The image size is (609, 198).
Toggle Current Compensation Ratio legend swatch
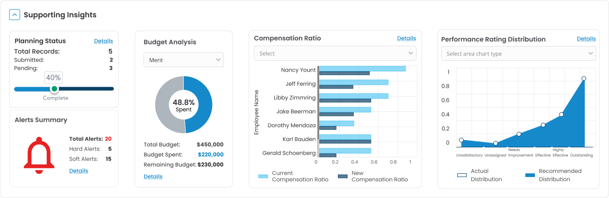[x=263, y=176]
